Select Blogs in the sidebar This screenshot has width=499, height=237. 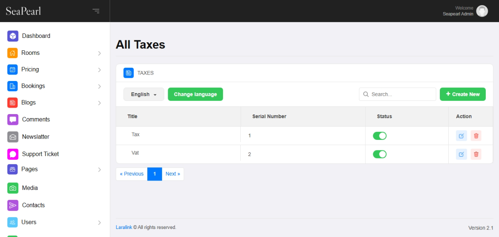29,102
